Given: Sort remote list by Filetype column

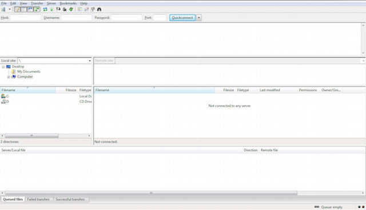Looking at the screenshot, I should tap(246, 90).
